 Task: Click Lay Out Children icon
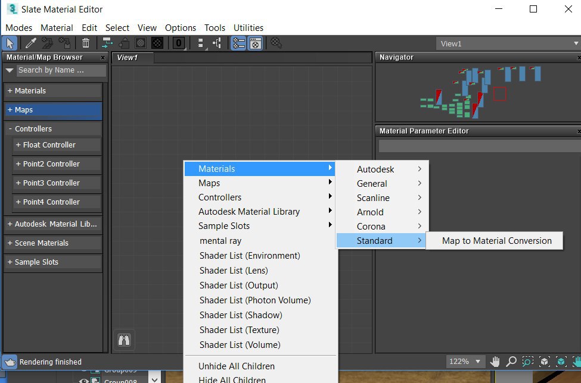tap(217, 43)
